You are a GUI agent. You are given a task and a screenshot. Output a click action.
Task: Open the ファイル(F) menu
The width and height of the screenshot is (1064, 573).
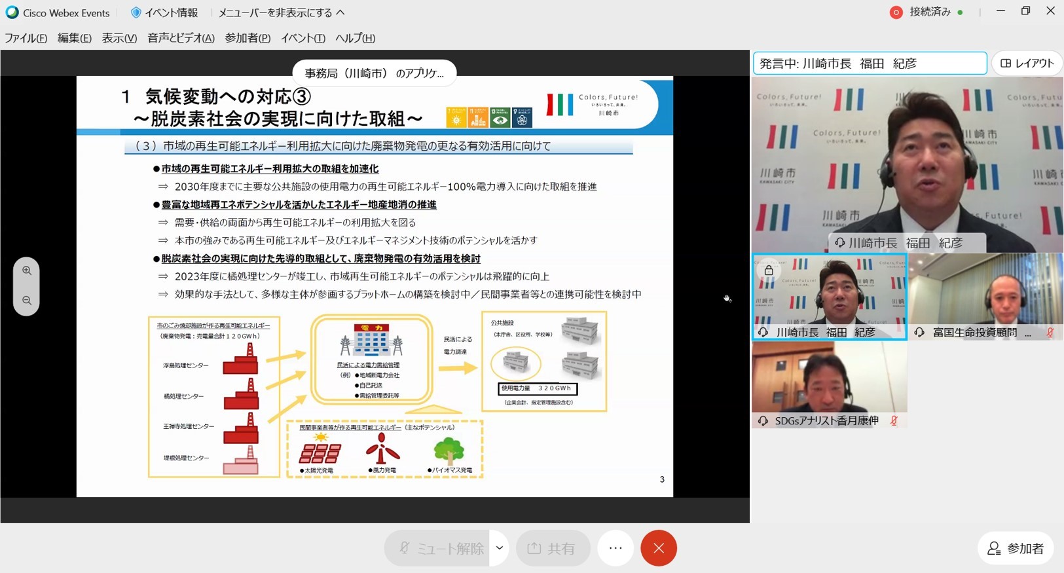point(26,38)
